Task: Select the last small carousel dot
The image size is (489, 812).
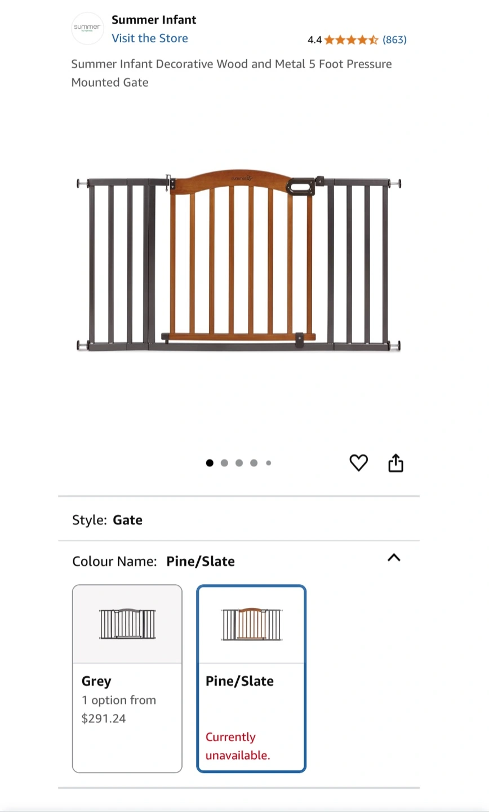Action: pyautogui.click(x=269, y=463)
